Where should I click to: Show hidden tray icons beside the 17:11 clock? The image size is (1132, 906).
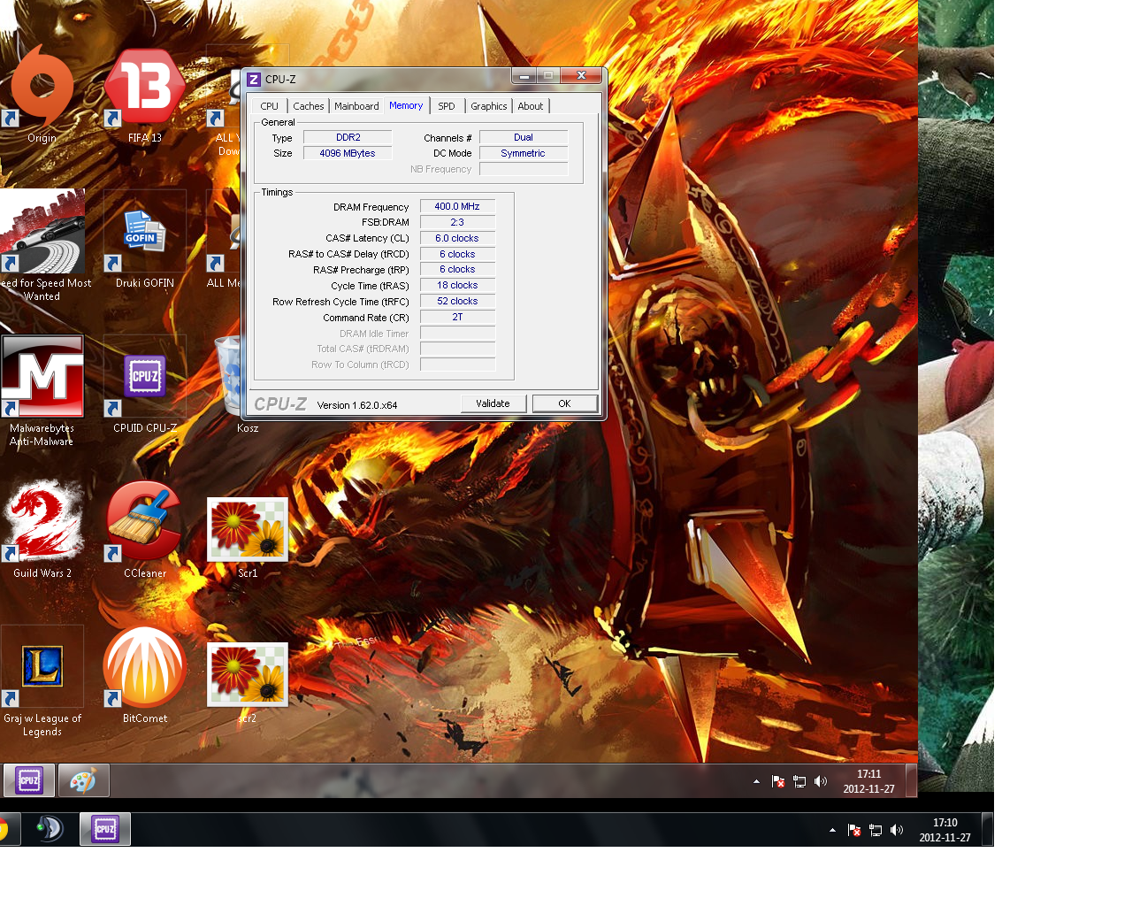tap(756, 781)
